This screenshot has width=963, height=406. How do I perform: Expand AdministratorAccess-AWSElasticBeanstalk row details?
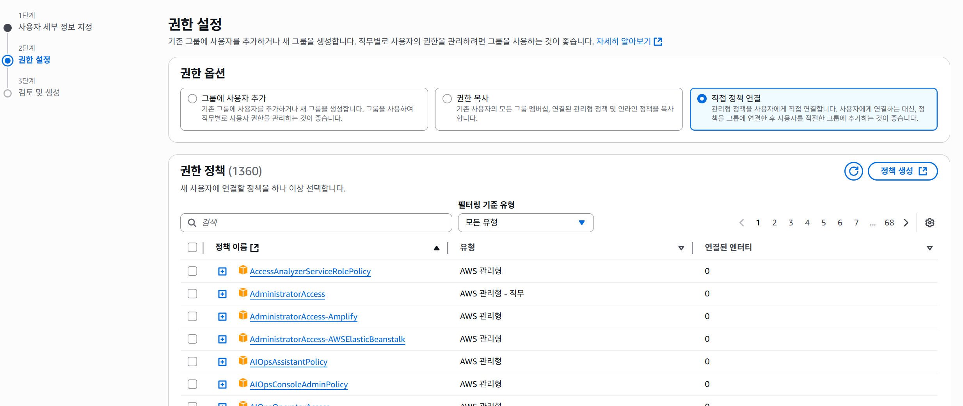(222, 339)
